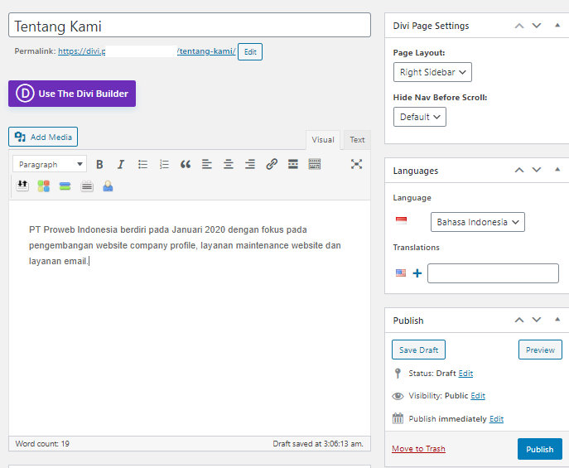Edit the permalink with Edit button

click(x=250, y=51)
